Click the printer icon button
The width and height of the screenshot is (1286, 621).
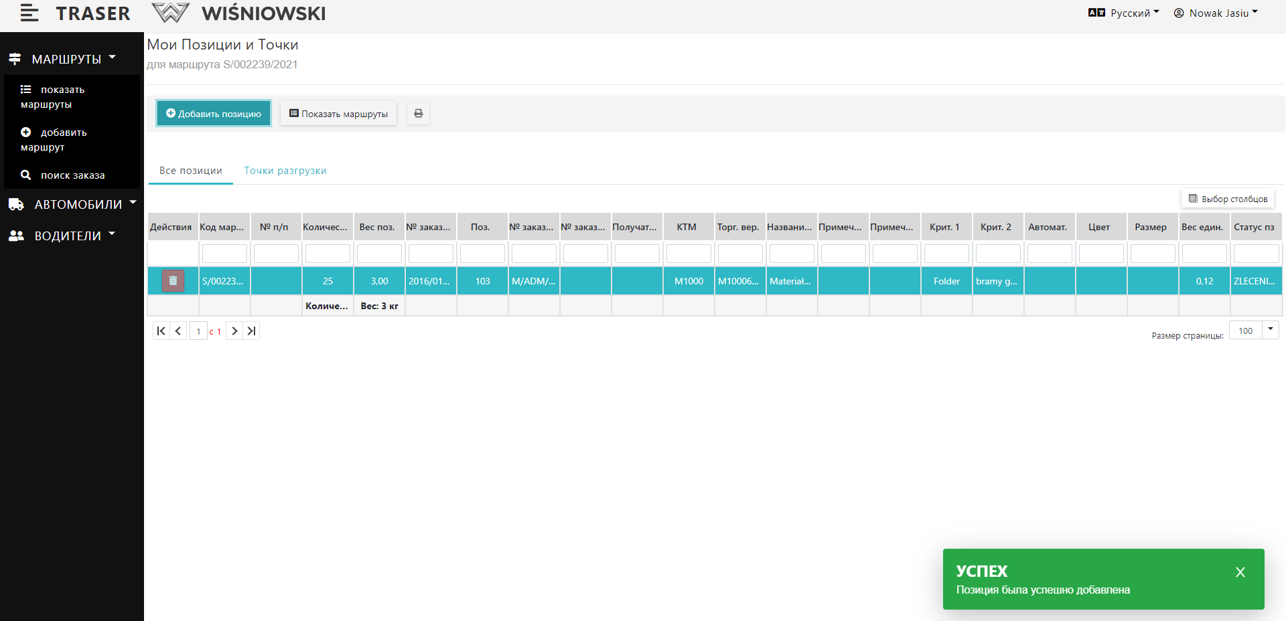tap(418, 114)
